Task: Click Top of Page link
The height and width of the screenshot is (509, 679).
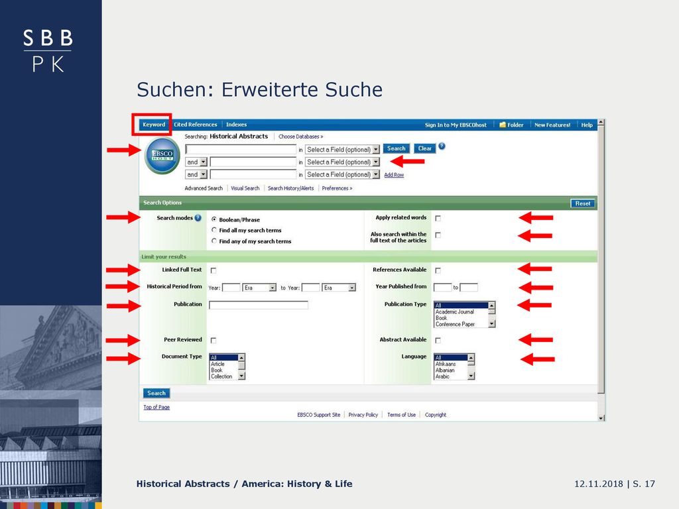Action: point(156,408)
